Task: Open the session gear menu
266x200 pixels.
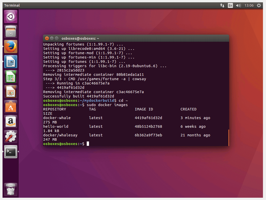Action: pyautogui.click(x=259, y=5)
